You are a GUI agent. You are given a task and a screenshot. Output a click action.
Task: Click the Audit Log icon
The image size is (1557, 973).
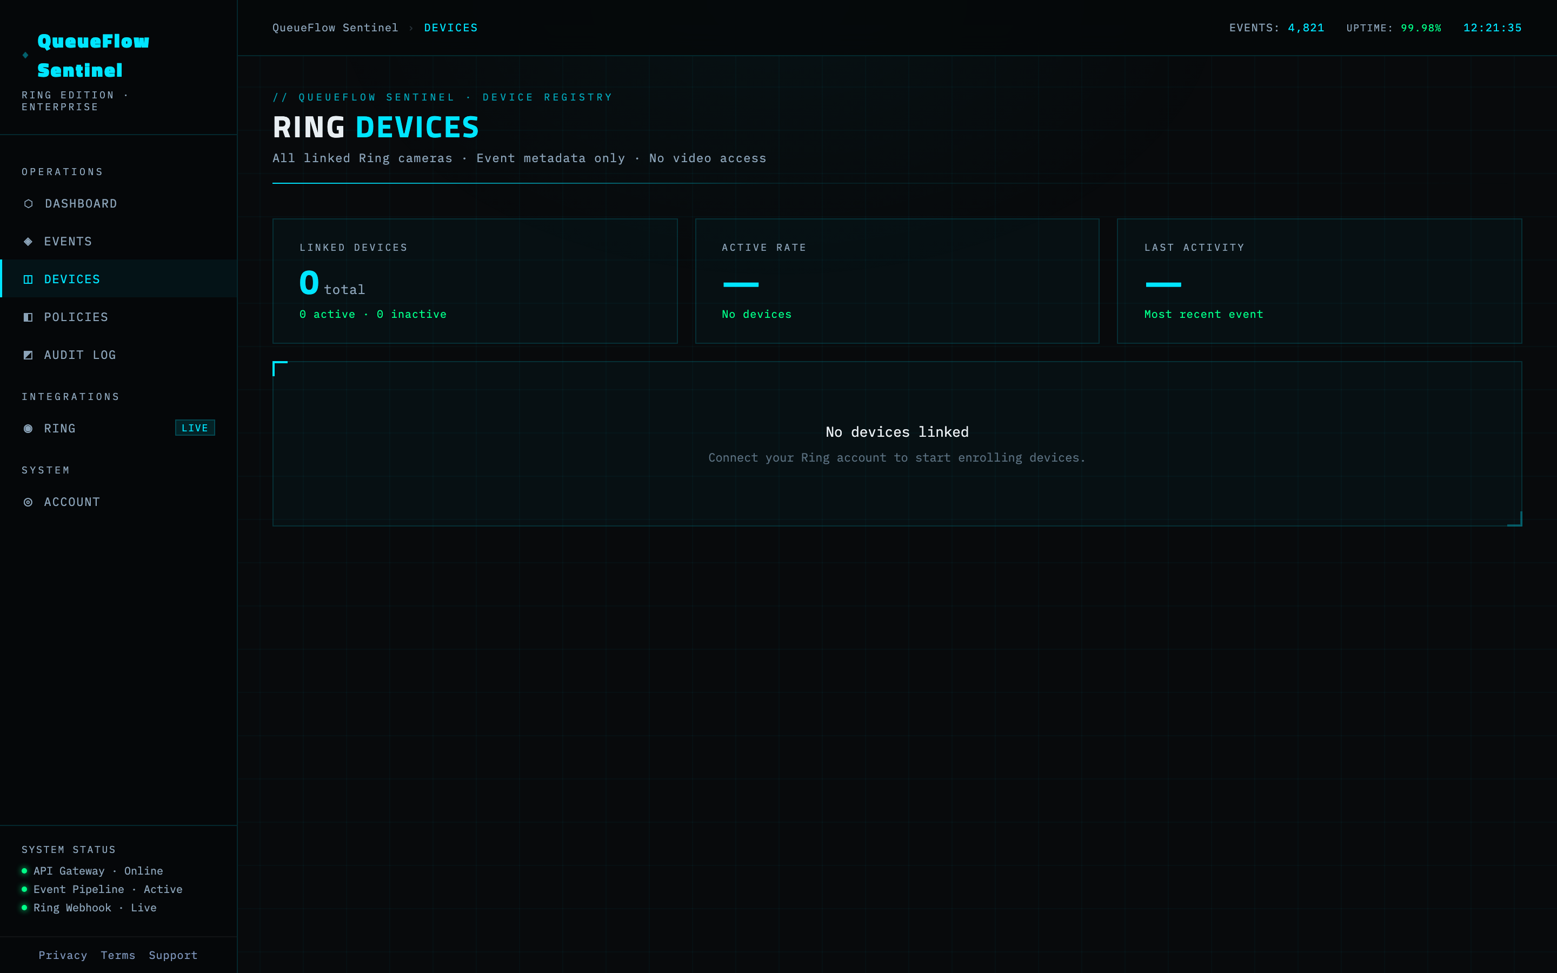(x=28, y=355)
